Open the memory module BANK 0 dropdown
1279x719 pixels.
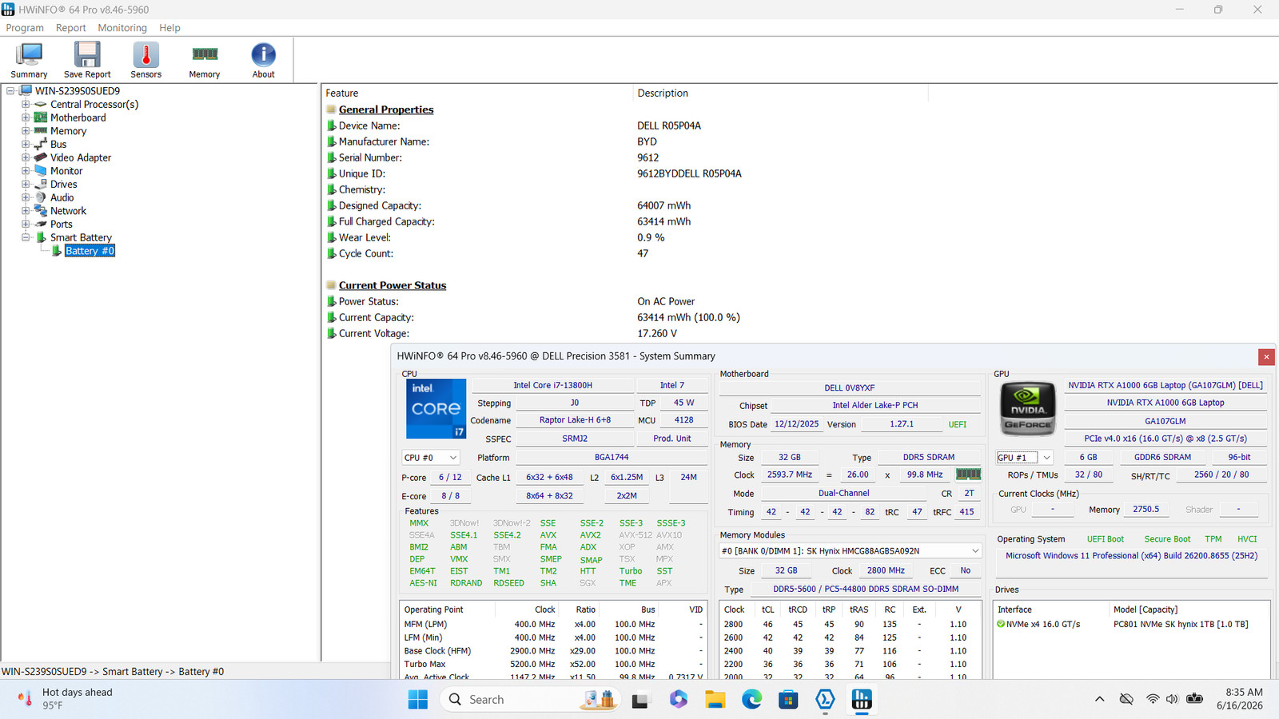(851, 551)
